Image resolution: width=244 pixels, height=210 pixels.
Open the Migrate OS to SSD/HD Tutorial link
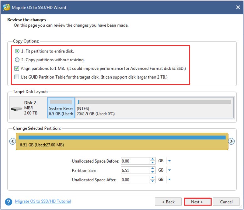pyautogui.click(x=43, y=201)
